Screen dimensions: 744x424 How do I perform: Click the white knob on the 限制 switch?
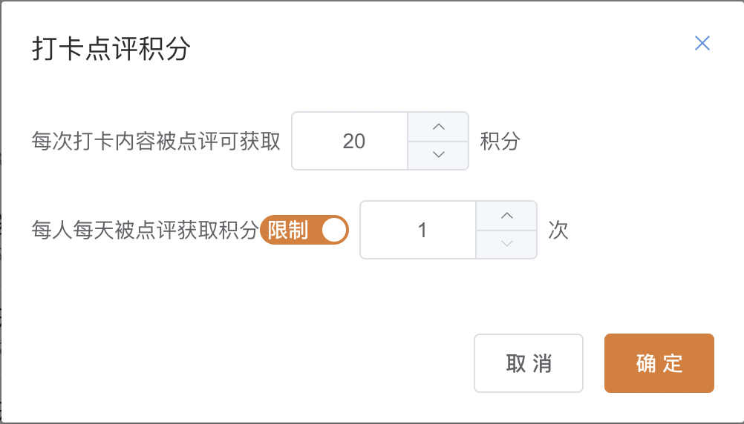334,231
